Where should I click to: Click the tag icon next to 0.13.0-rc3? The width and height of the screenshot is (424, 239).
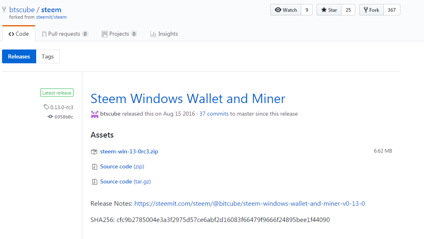46,107
